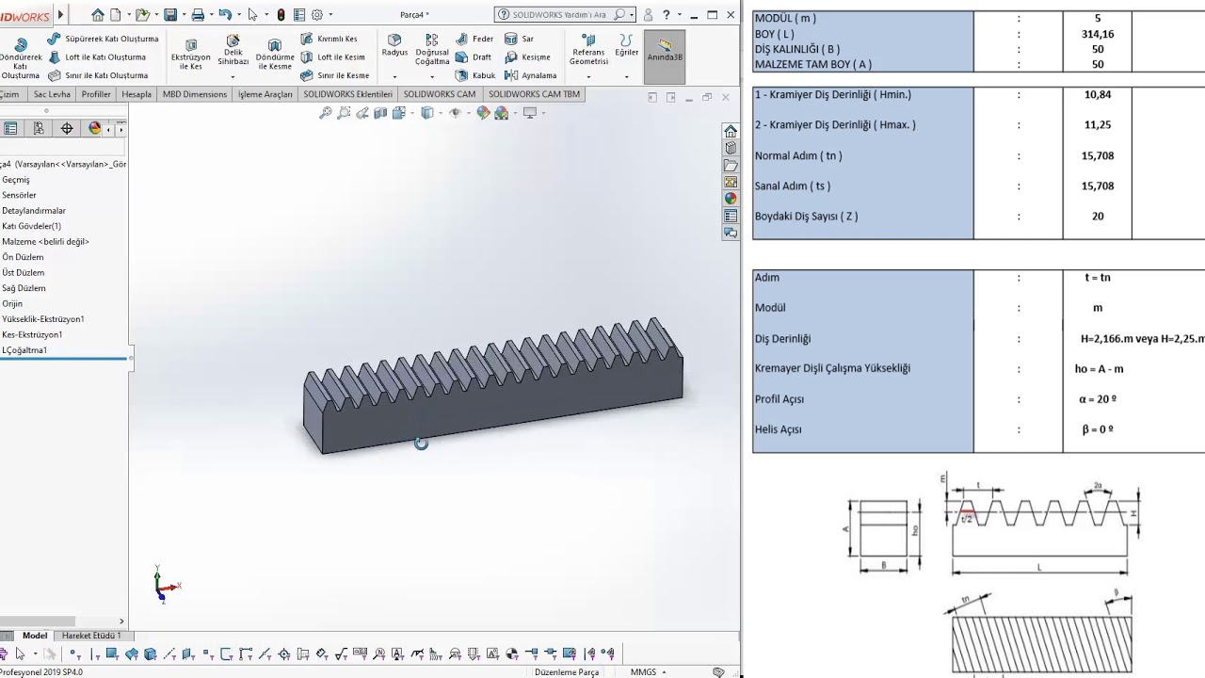Switch to SOLIDWORKS Eklentileri tab
Screen dimensions: 1205x678
pos(348,94)
